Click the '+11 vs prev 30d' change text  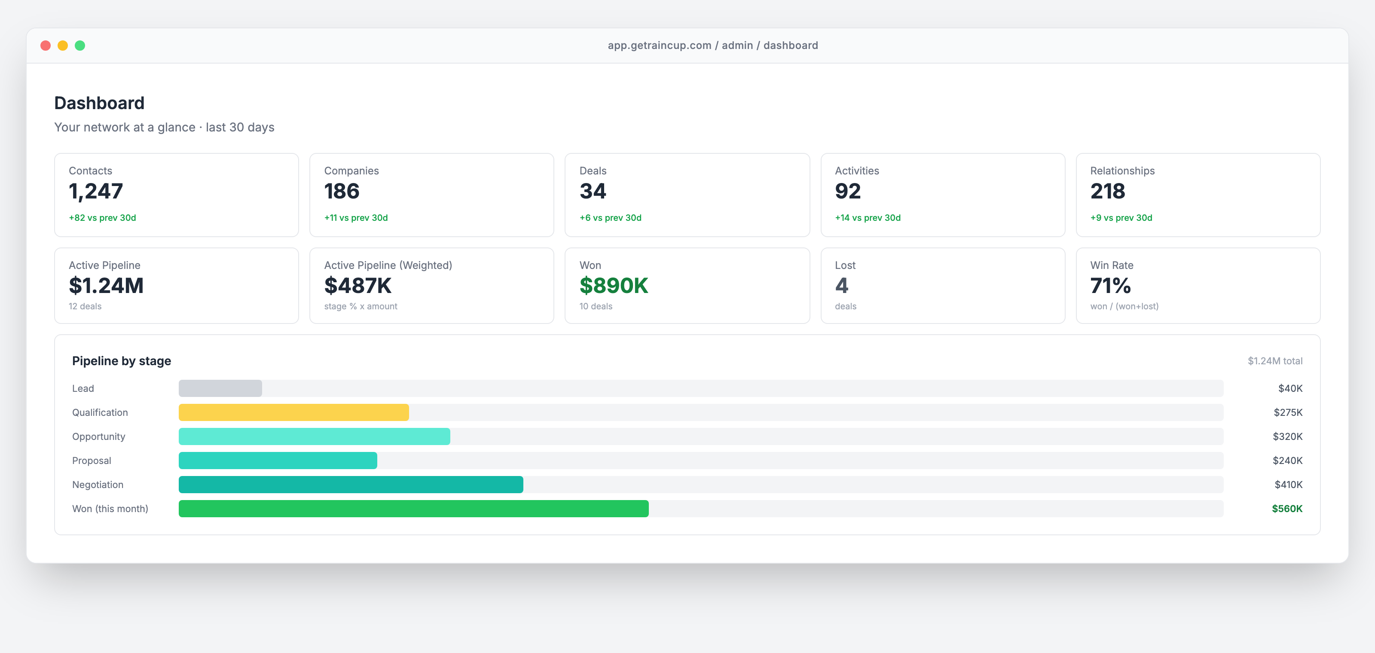pyautogui.click(x=356, y=218)
